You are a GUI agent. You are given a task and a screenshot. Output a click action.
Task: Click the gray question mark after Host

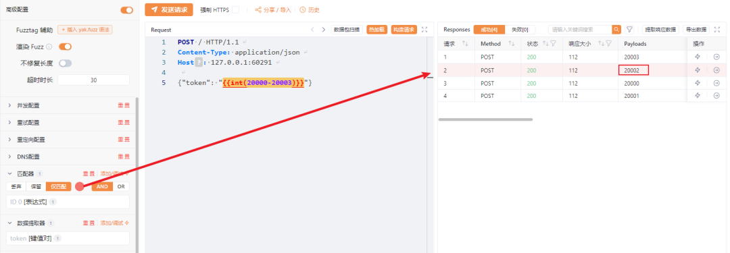198,62
